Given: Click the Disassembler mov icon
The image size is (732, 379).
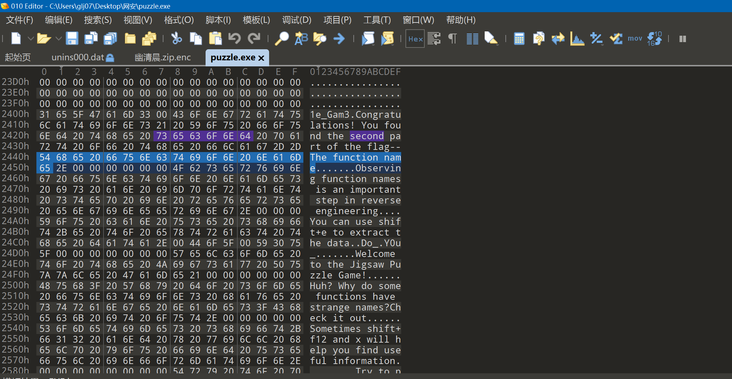Looking at the screenshot, I should 635,39.
